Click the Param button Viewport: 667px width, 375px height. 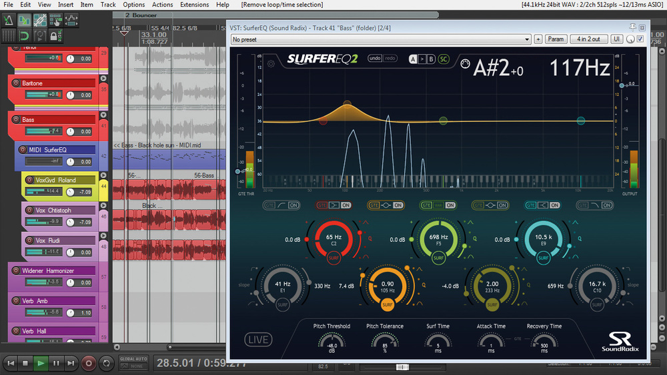(x=556, y=39)
